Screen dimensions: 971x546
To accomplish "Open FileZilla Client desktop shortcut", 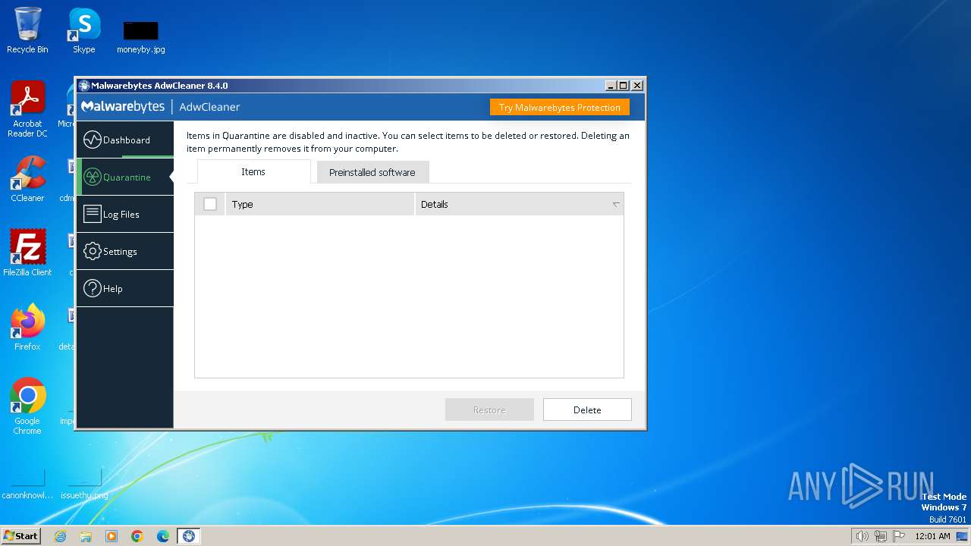I will (28, 253).
